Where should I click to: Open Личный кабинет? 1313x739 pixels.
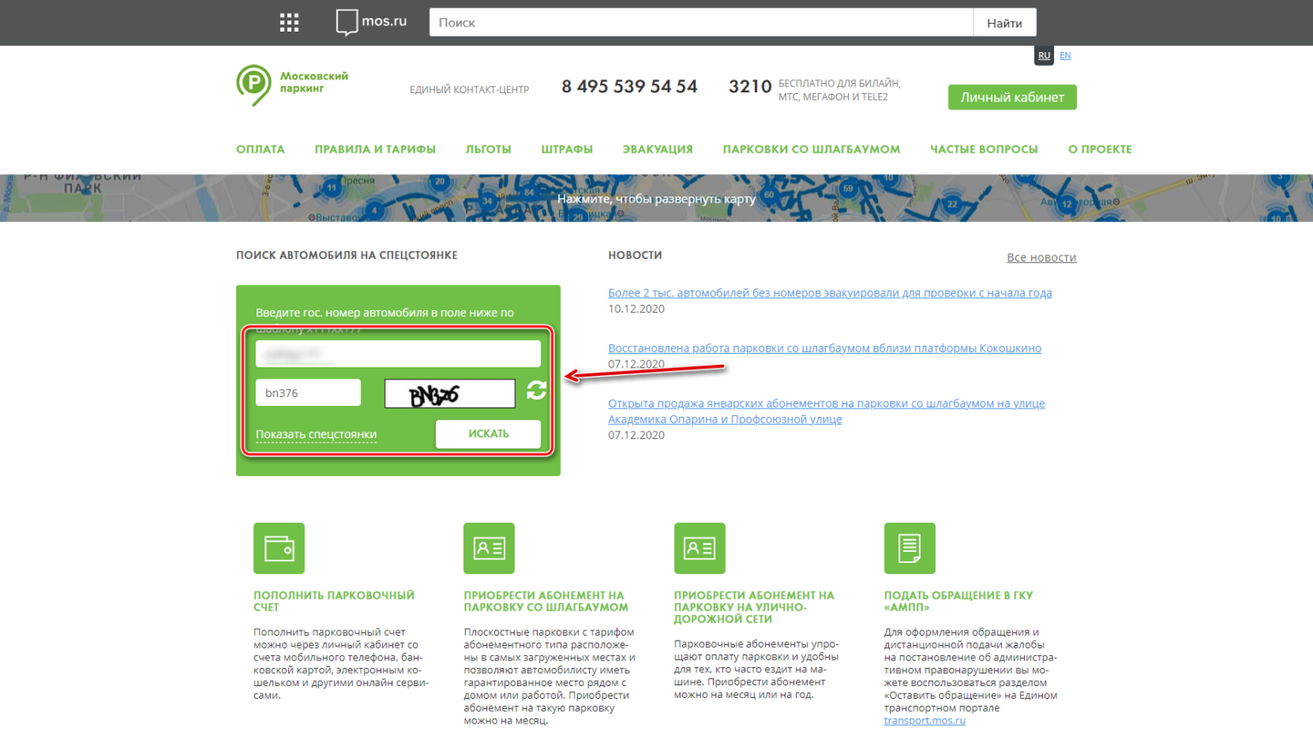[1012, 97]
